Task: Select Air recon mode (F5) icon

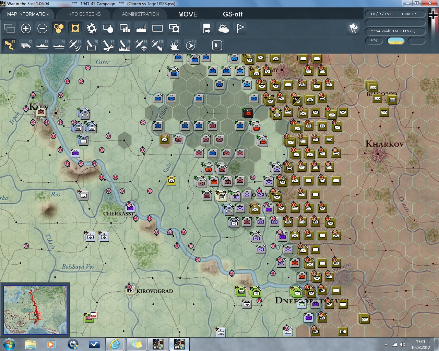Action: (75, 46)
